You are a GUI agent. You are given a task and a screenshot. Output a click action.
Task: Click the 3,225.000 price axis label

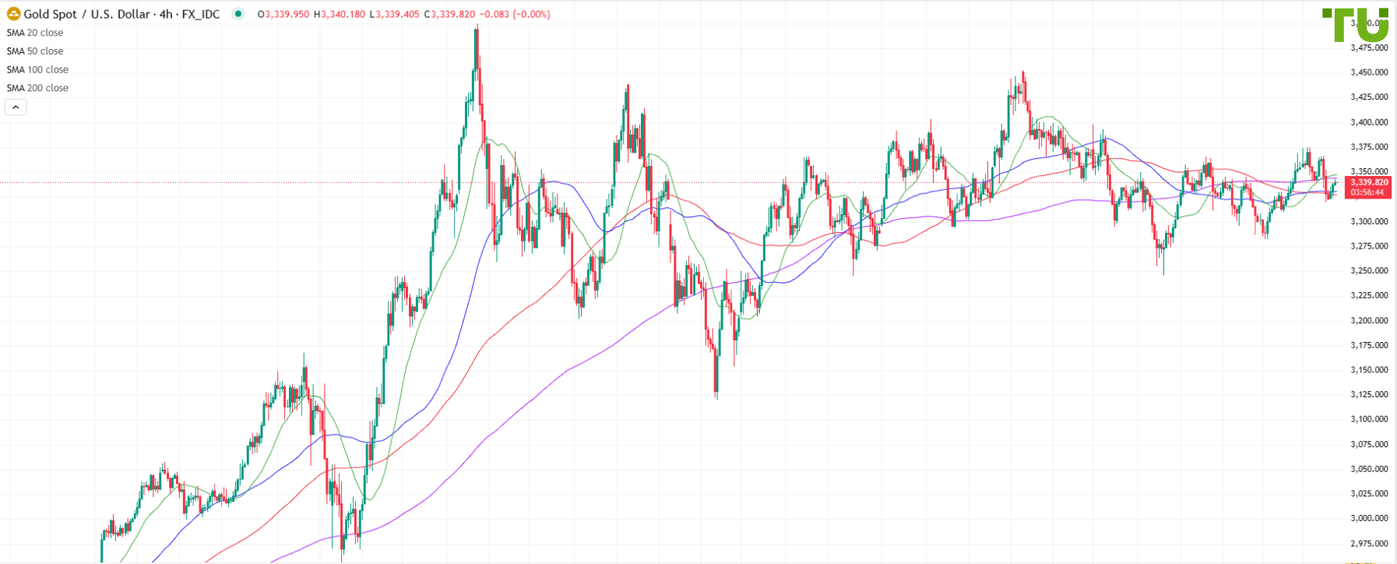1369,295
